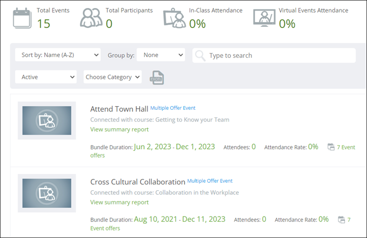
Task: Click the bundle start date Jun 2, 2023
Action: [x=152, y=147]
